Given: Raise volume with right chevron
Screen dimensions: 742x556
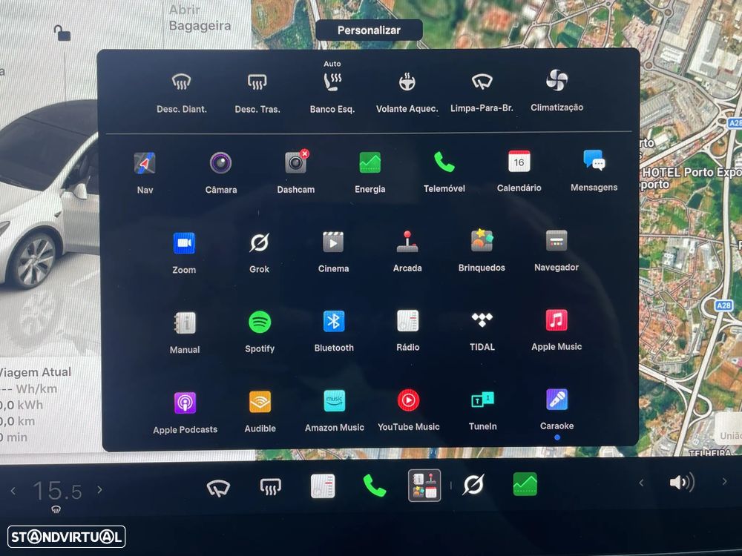Looking at the screenshot, I should click(724, 482).
